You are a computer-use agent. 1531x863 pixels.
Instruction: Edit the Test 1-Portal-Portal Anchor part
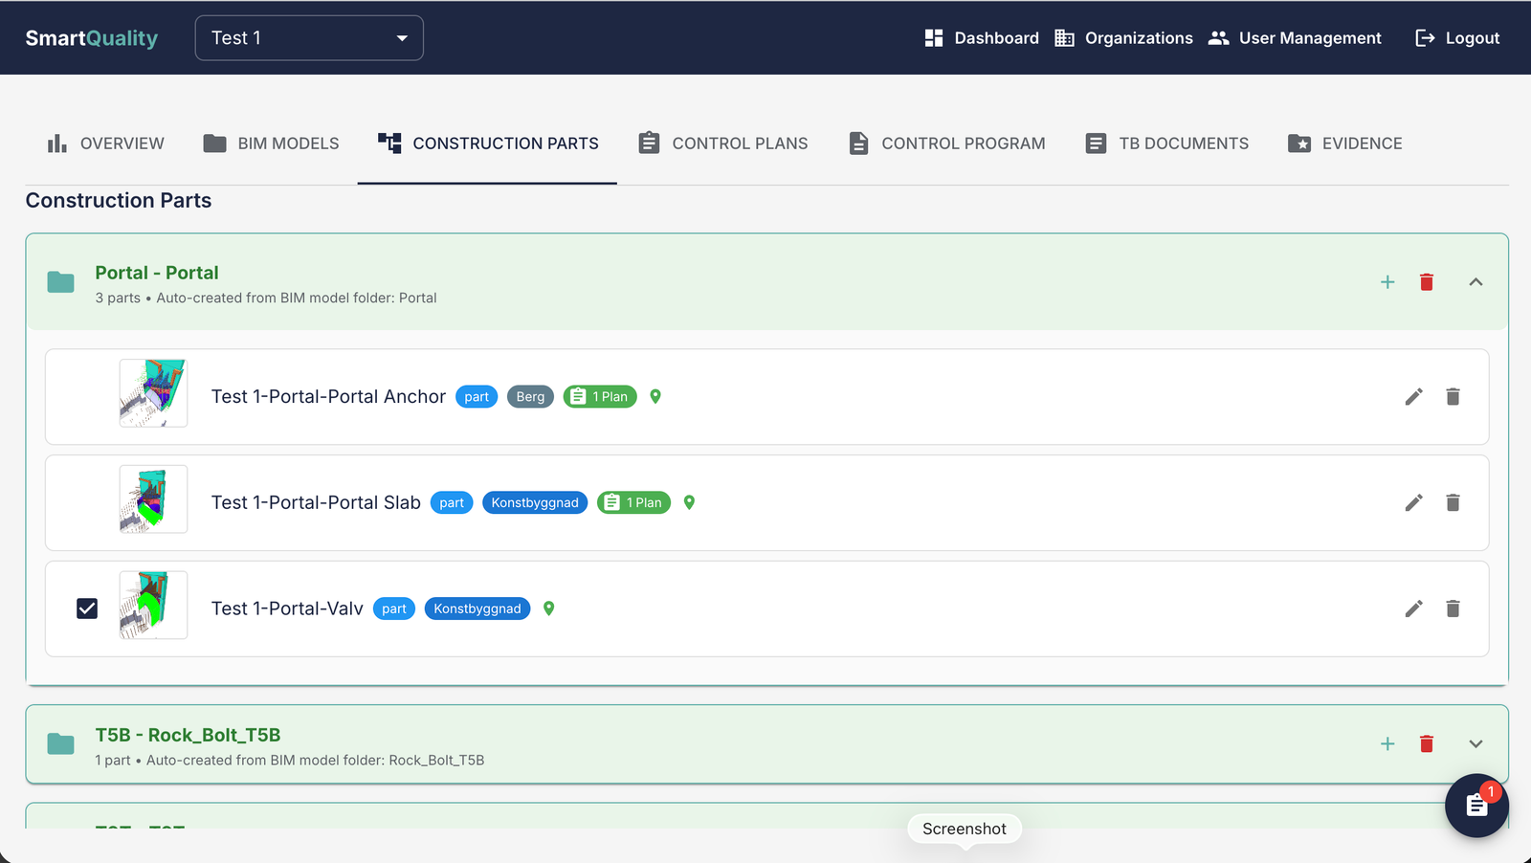pyautogui.click(x=1413, y=397)
